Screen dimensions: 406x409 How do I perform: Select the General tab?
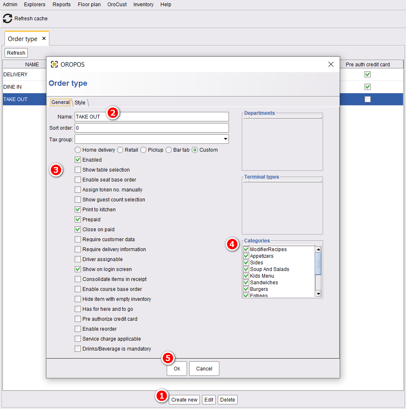pyautogui.click(x=60, y=102)
